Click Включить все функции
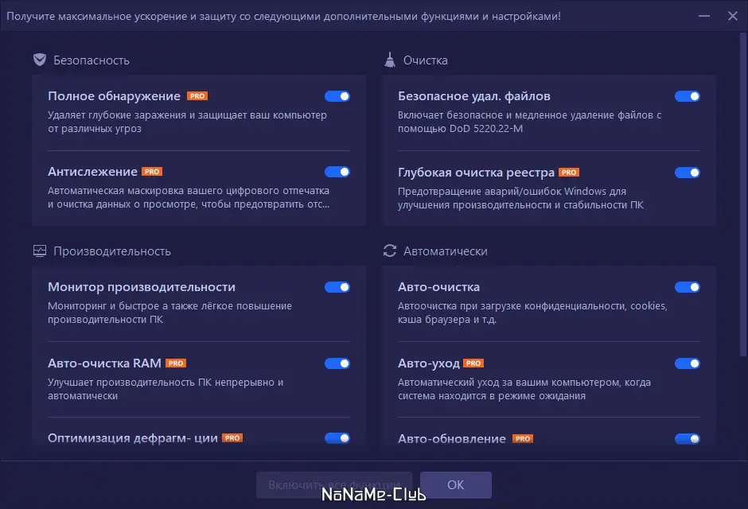This screenshot has width=748, height=509. [x=333, y=484]
